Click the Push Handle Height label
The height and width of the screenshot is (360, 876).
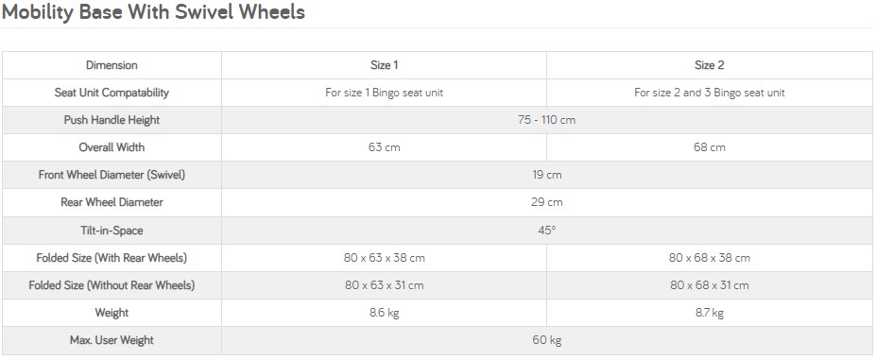pos(112,120)
